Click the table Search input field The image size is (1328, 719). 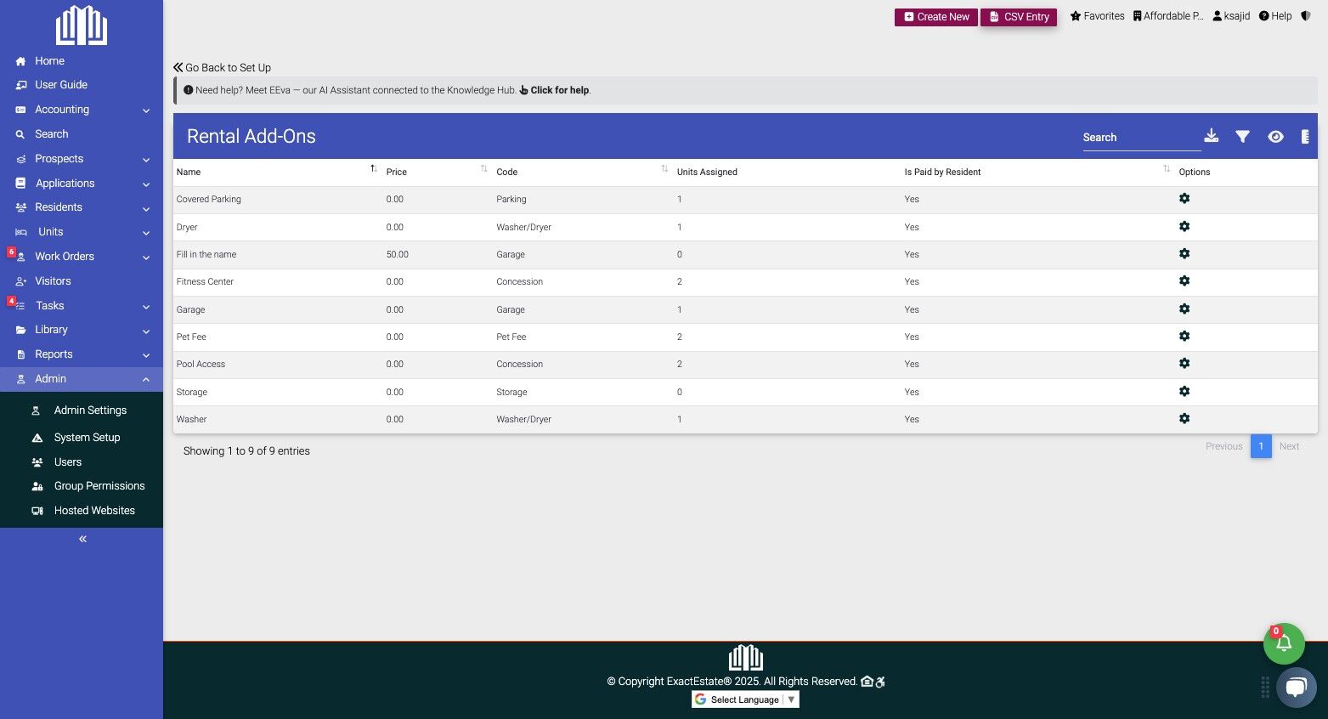tap(1141, 138)
